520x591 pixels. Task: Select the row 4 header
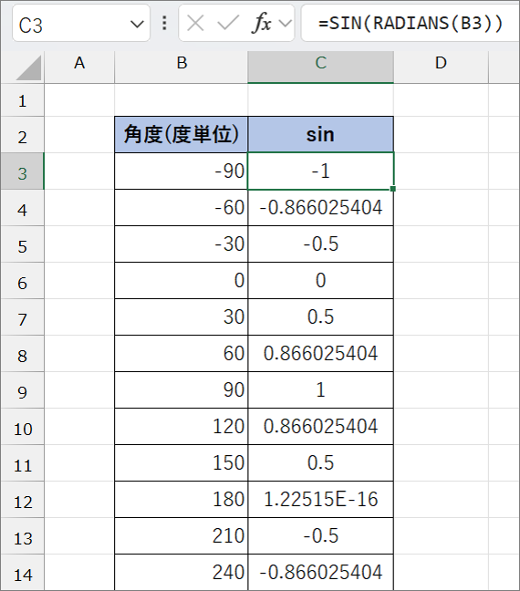pos(22,208)
